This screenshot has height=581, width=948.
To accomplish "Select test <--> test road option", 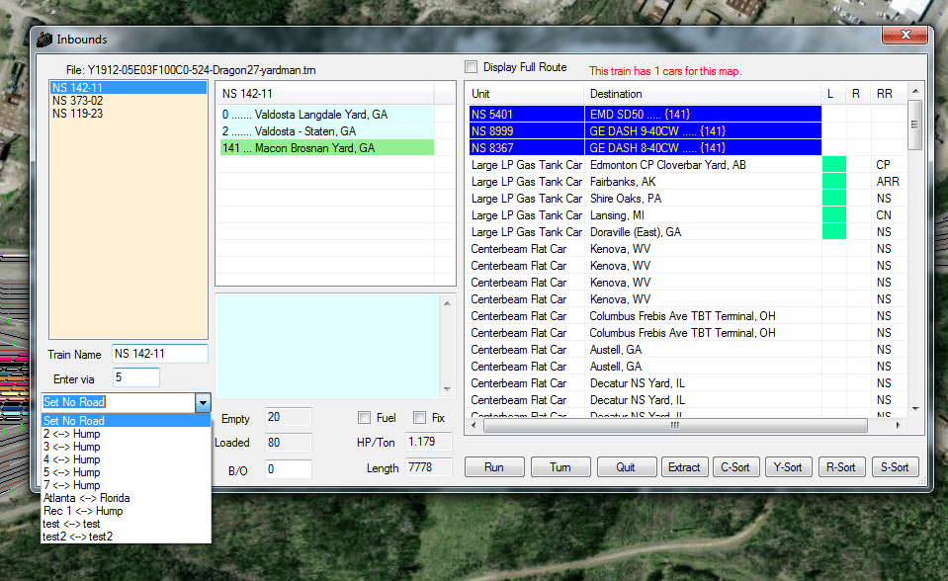I will 126,524.
